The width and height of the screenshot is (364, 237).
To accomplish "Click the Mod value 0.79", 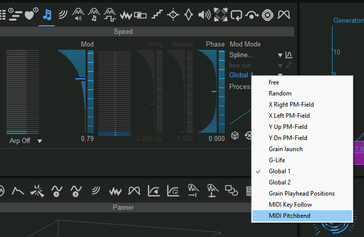I will (x=87, y=139).
